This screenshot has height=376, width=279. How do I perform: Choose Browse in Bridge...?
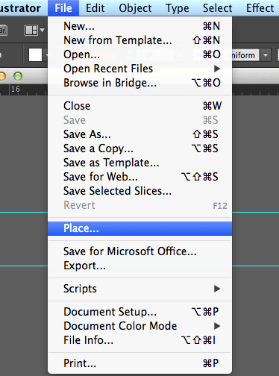click(139, 83)
